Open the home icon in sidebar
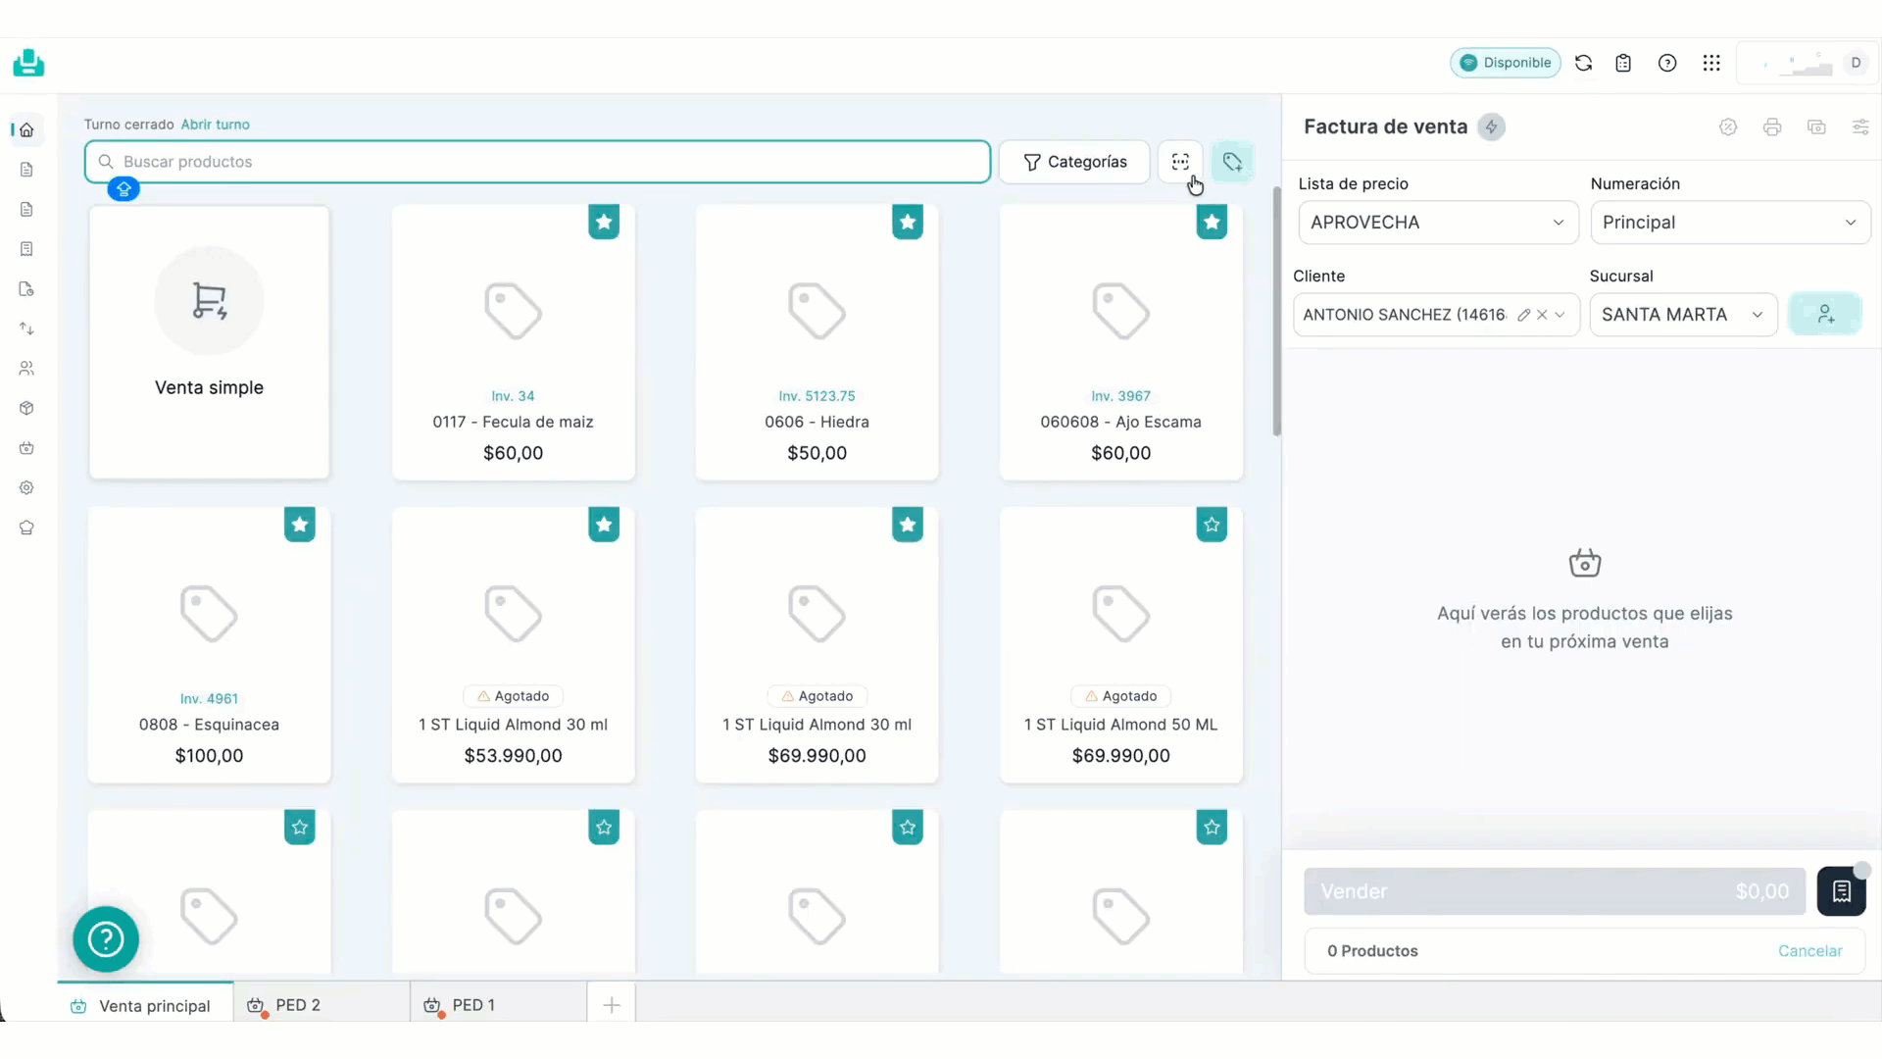1882x1059 pixels. 26,129
